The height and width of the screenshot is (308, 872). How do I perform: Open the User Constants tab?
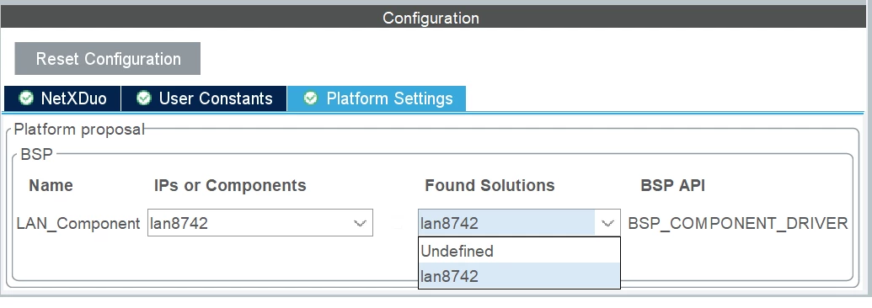[204, 98]
